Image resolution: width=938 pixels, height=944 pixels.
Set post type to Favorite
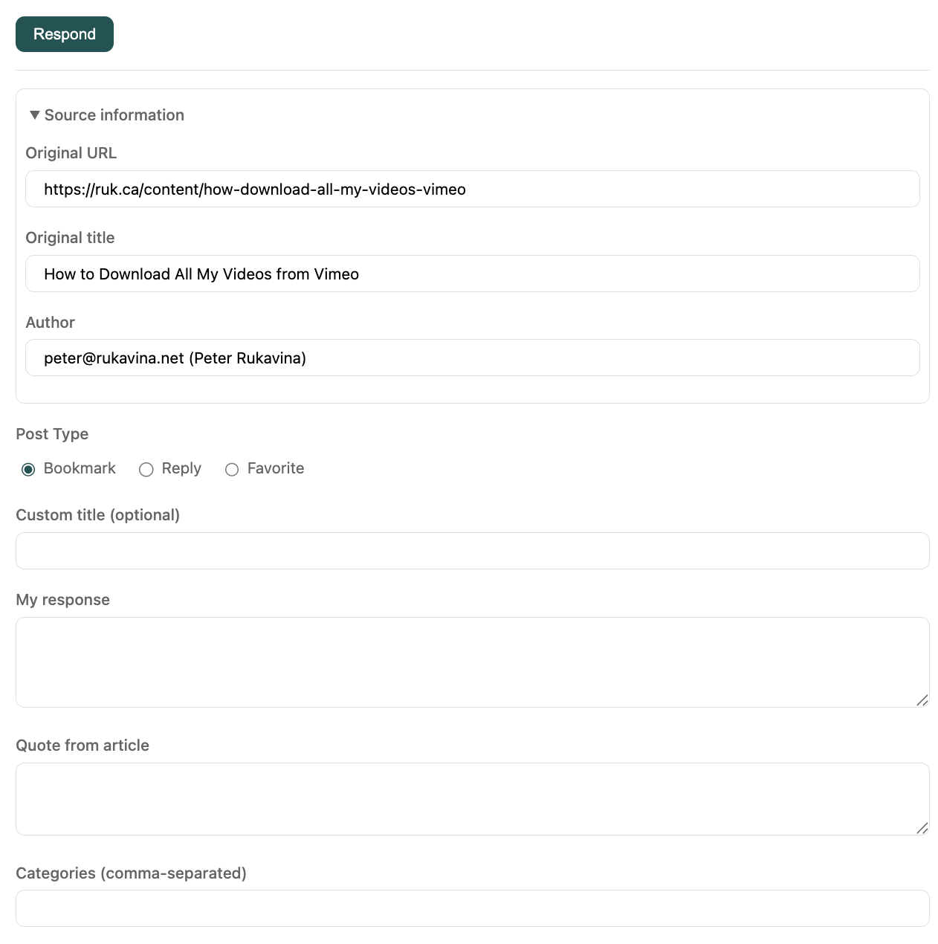click(232, 469)
